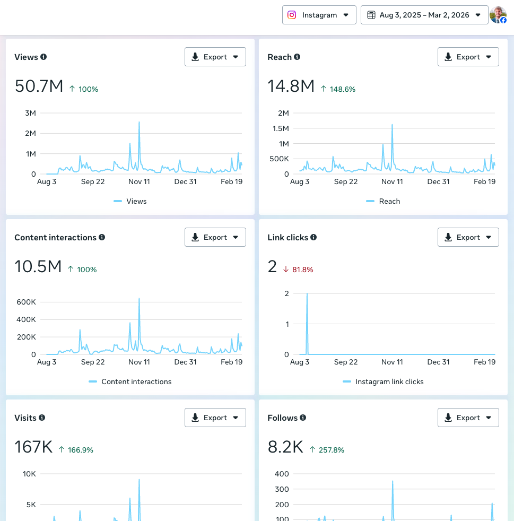Export the Reach chart data
Image resolution: width=514 pixels, height=521 pixels.
click(x=468, y=57)
